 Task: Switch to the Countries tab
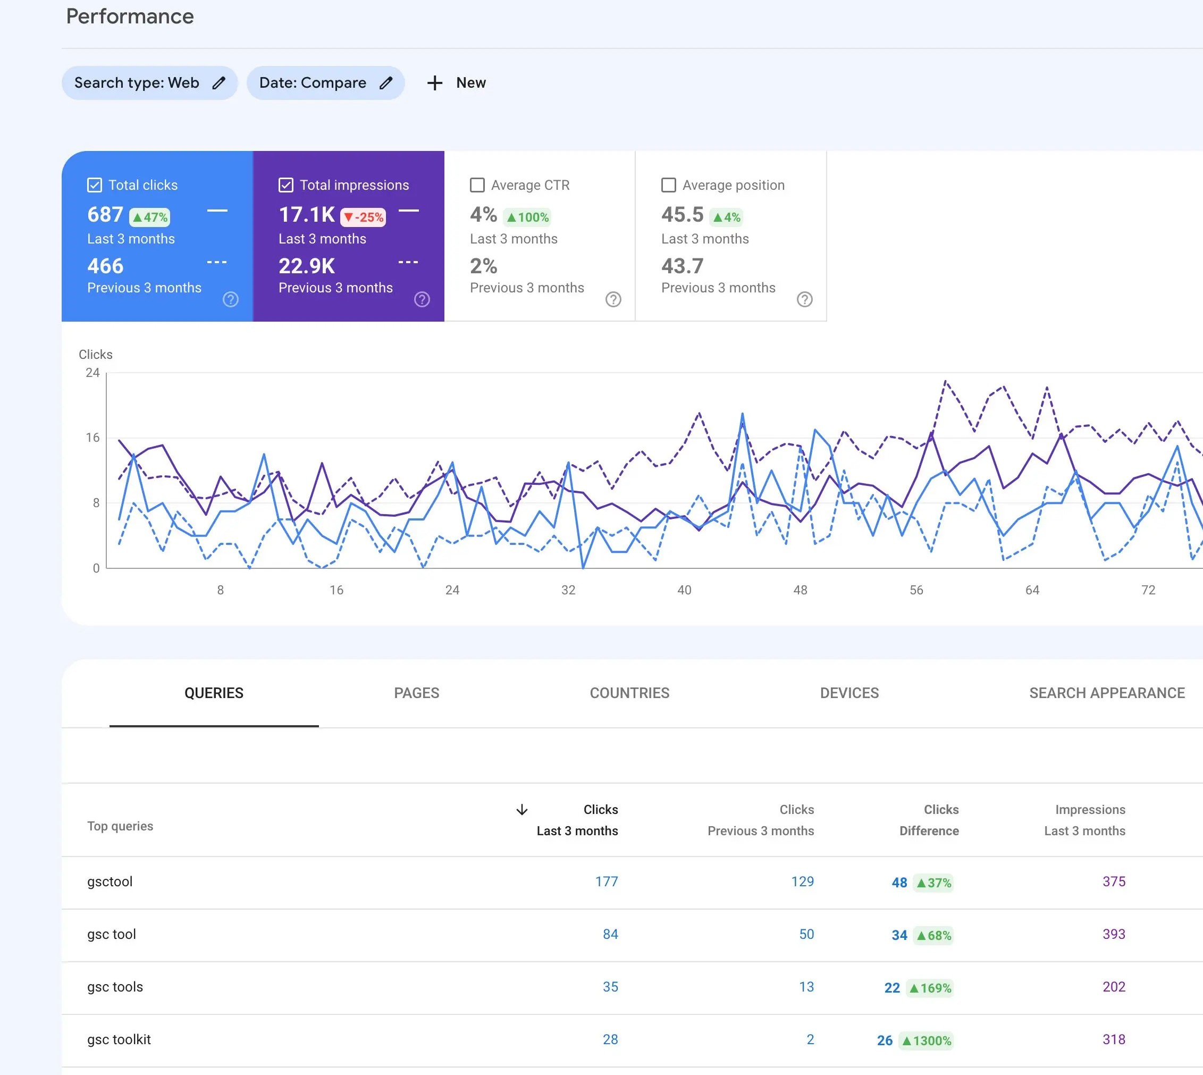[x=629, y=693]
